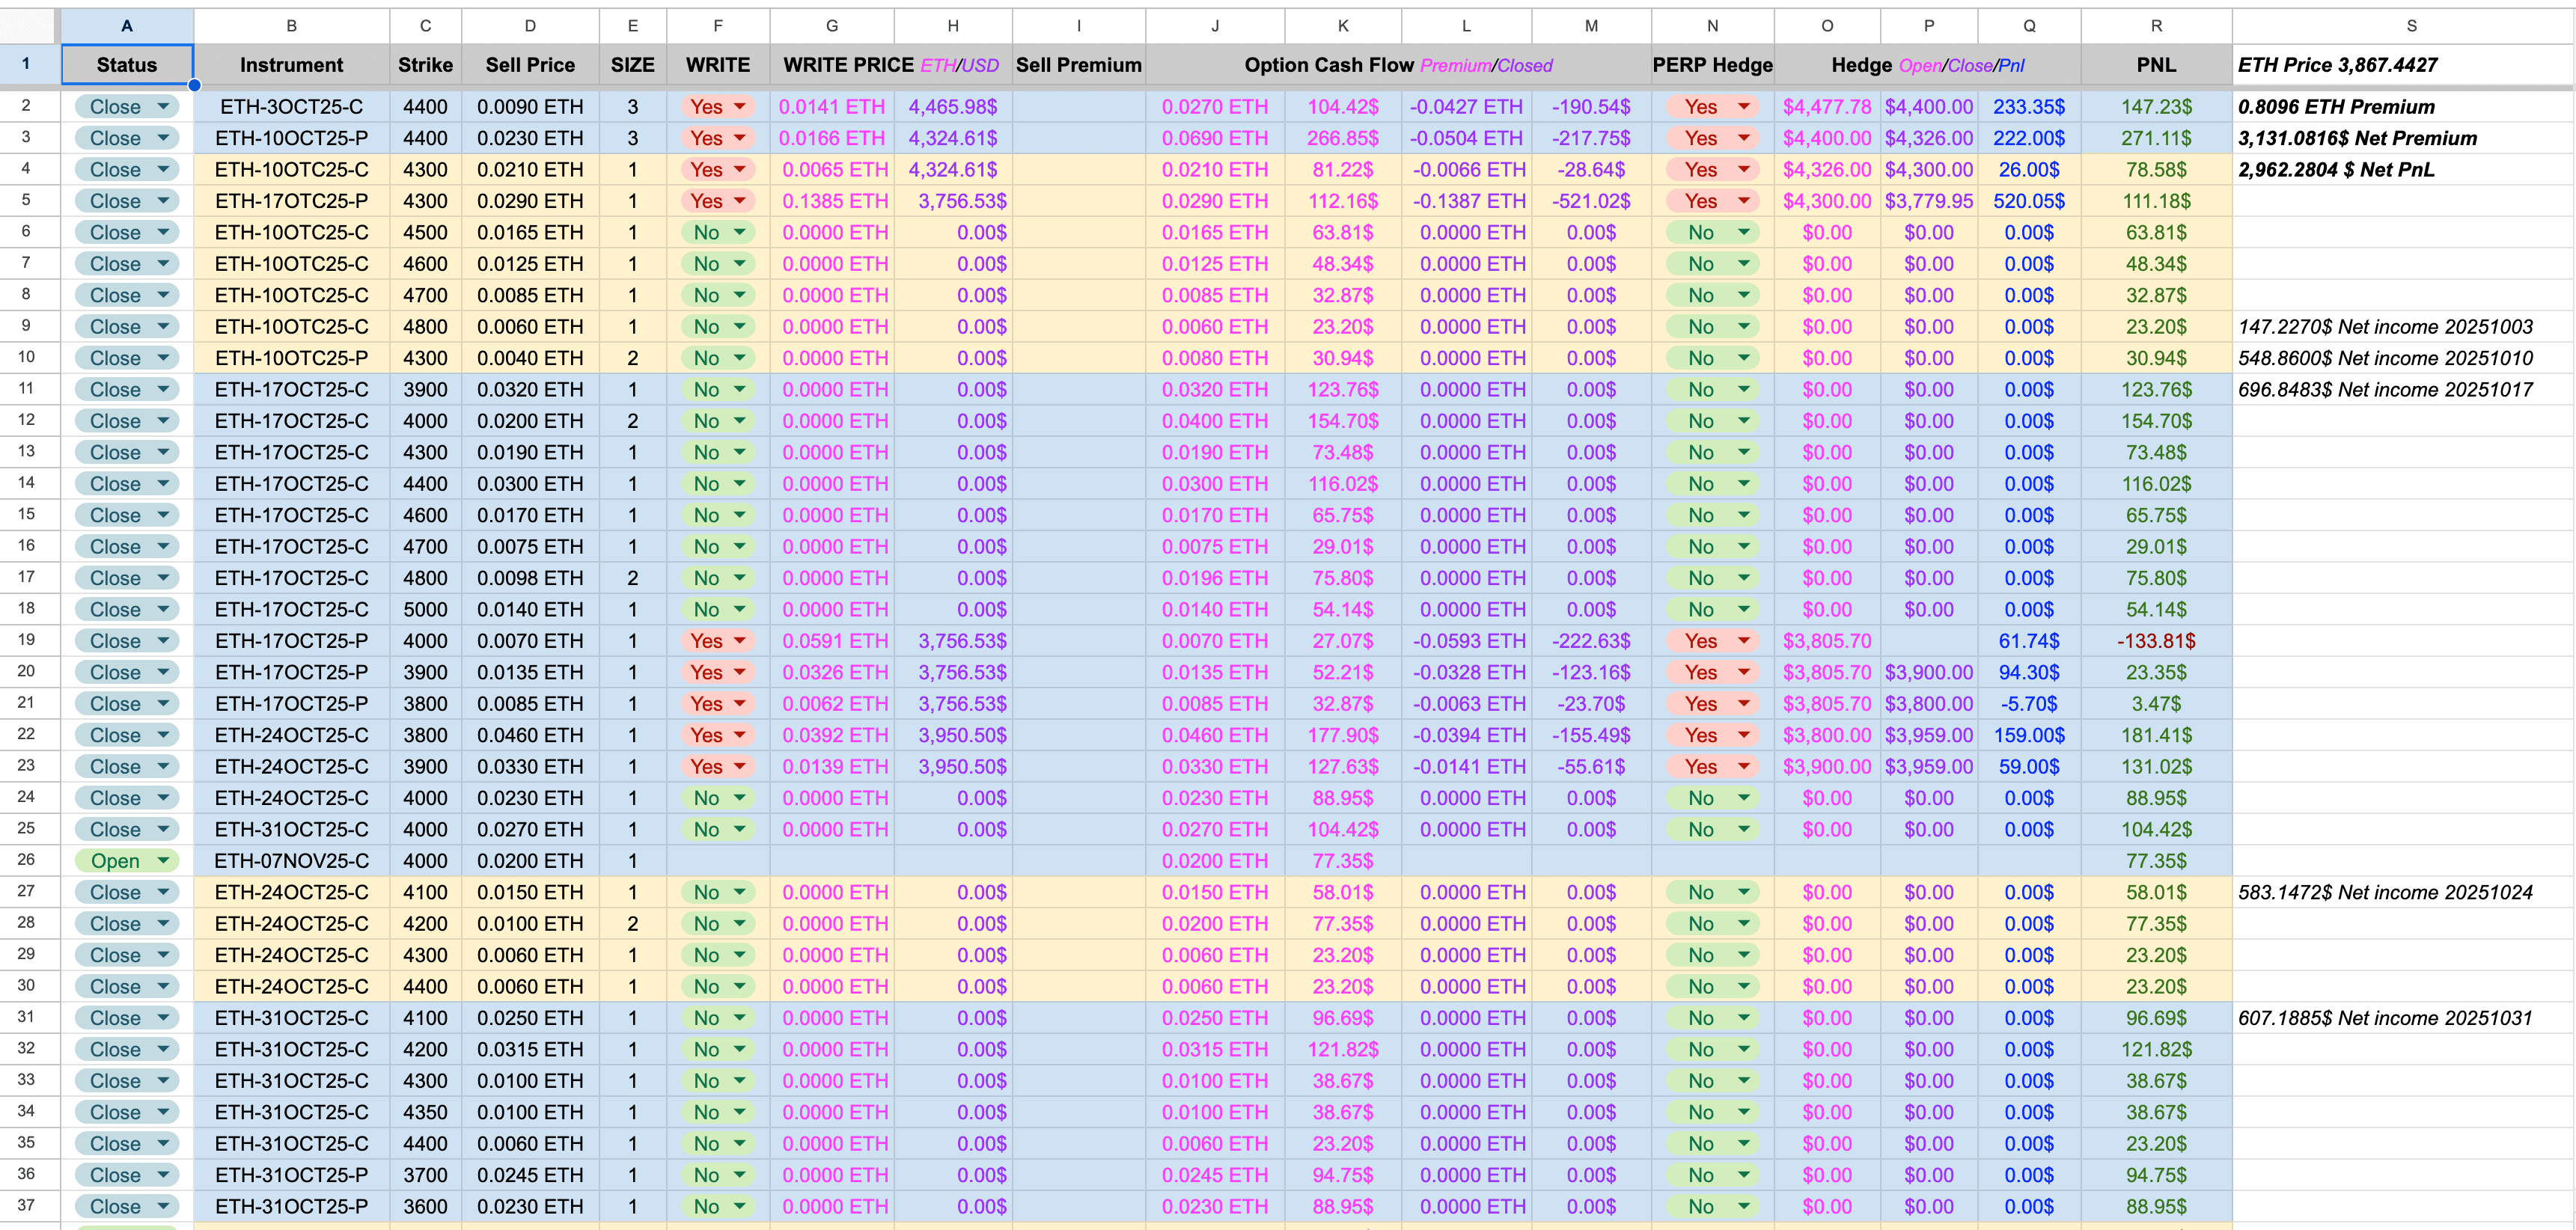Select the Status header cell
The image size is (2576, 1230).
126,65
